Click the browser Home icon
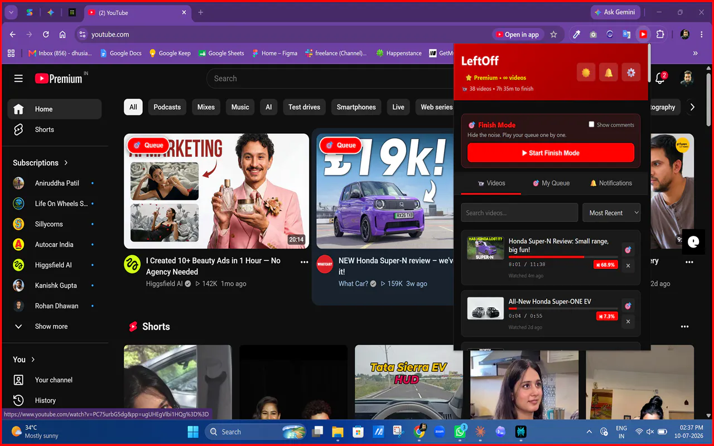 [x=62, y=35]
